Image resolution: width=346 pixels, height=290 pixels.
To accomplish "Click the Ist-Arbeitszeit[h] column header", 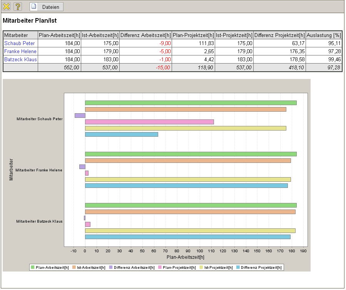I will (x=100, y=35).
